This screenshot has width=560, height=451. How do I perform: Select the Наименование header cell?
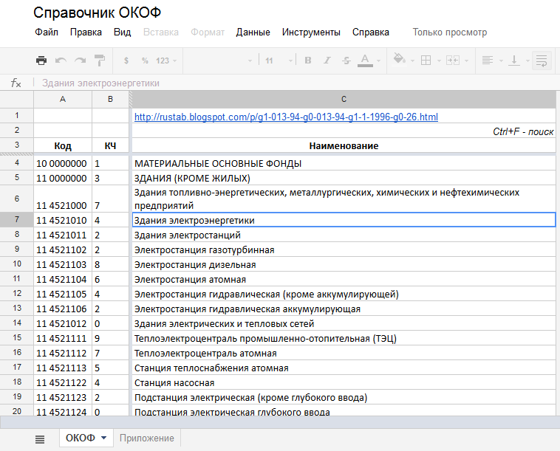click(344, 145)
